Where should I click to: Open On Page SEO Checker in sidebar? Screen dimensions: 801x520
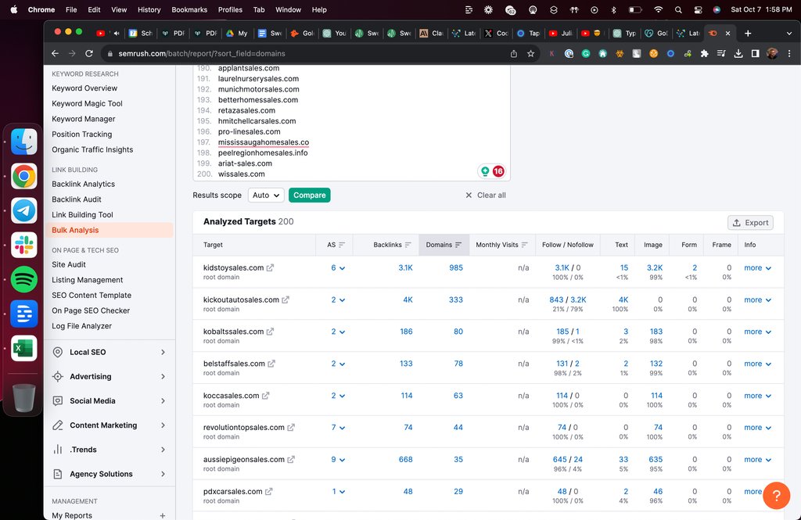[x=91, y=310]
